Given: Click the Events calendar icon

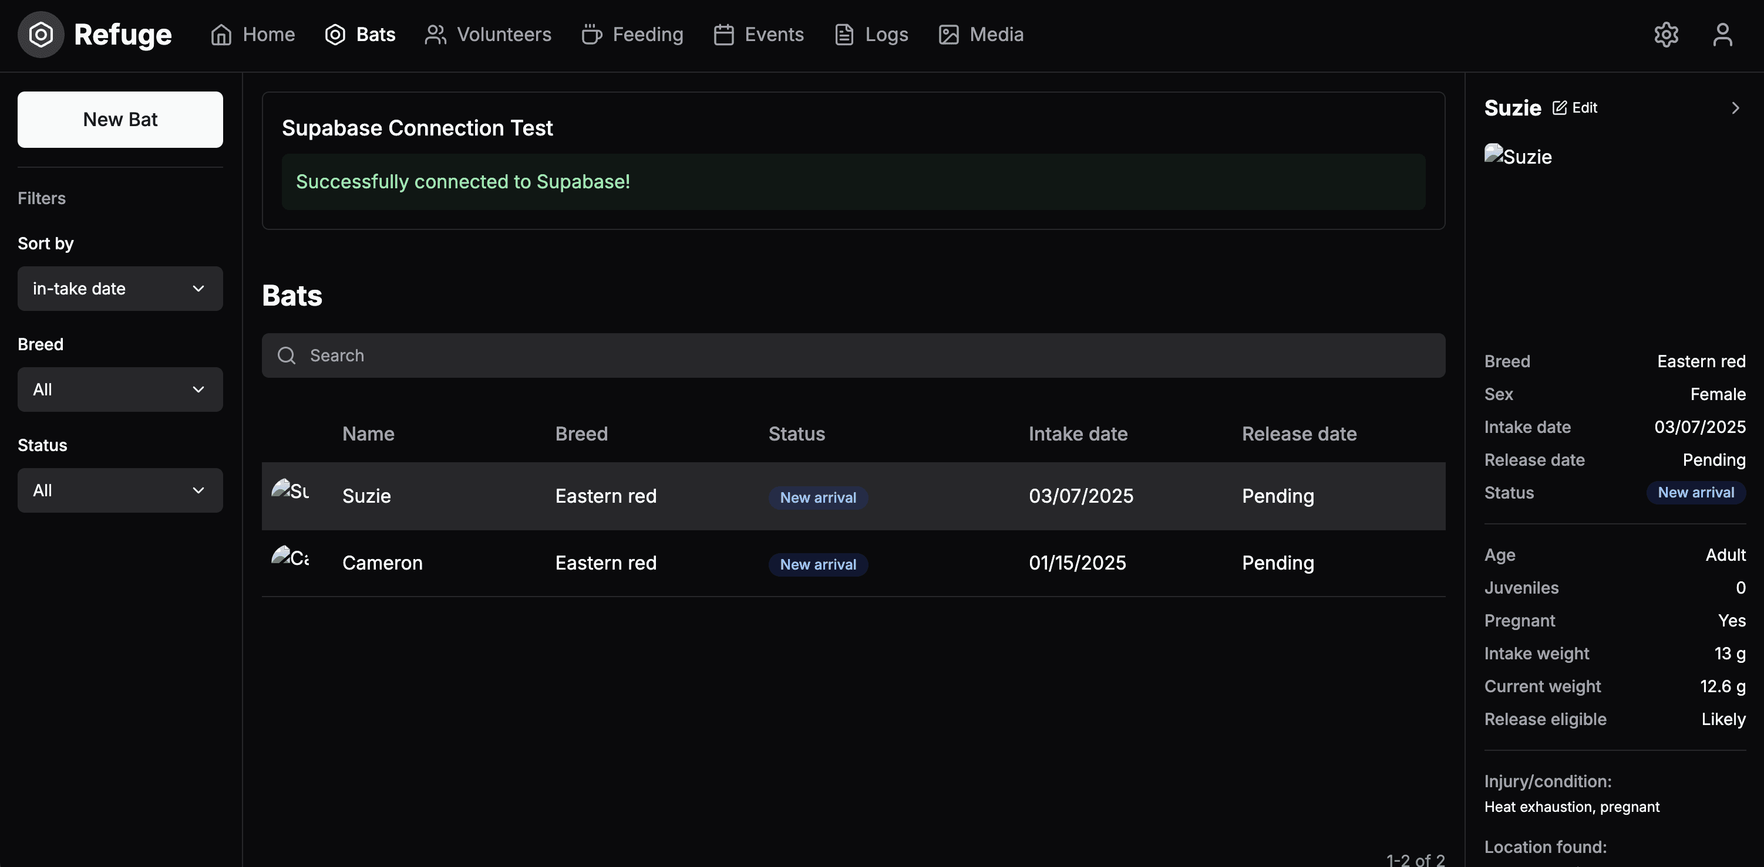Looking at the screenshot, I should coord(723,34).
